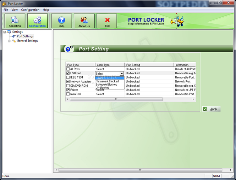This screenshot has width=236, height=180.
Task: Open the Configuration menu
Action: coord(30,10)
